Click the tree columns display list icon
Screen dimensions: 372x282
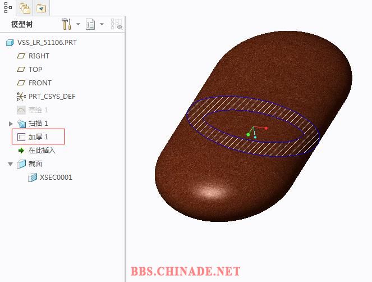pyautogui.click(x=90, y=24)
